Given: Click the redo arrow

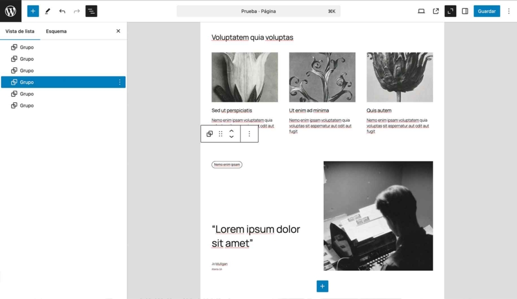Looking at the screenshot, I should click(x=77, y=11).
